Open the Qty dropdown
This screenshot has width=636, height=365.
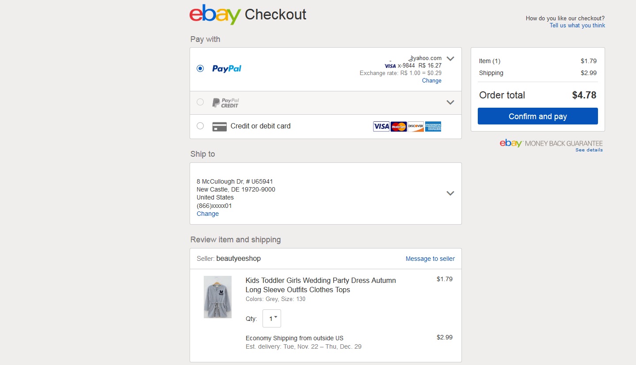[x=272, y=318]
